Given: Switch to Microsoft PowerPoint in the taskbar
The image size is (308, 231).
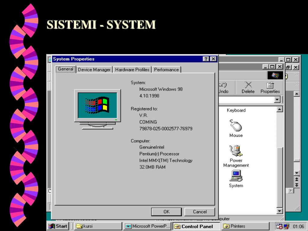Looking at the screenshot, I should click(x=147, y=226).
